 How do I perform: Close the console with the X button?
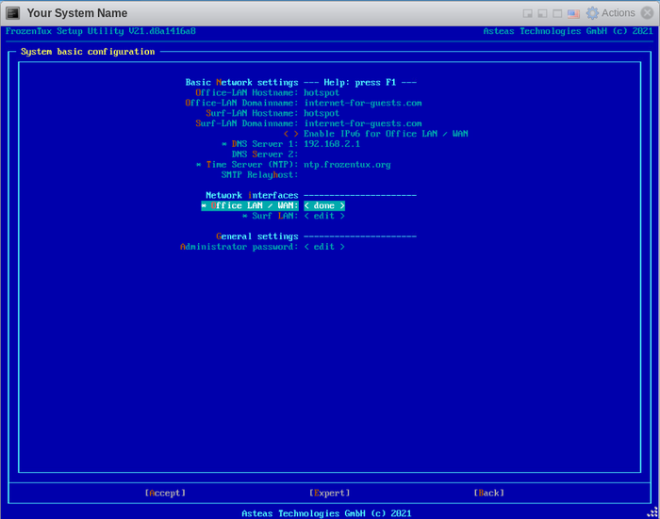pos(648,13)
